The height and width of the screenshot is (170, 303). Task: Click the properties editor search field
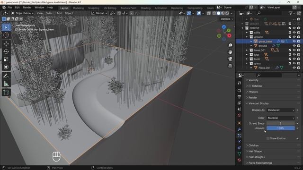pyautogui.click(x=269, y=75)
